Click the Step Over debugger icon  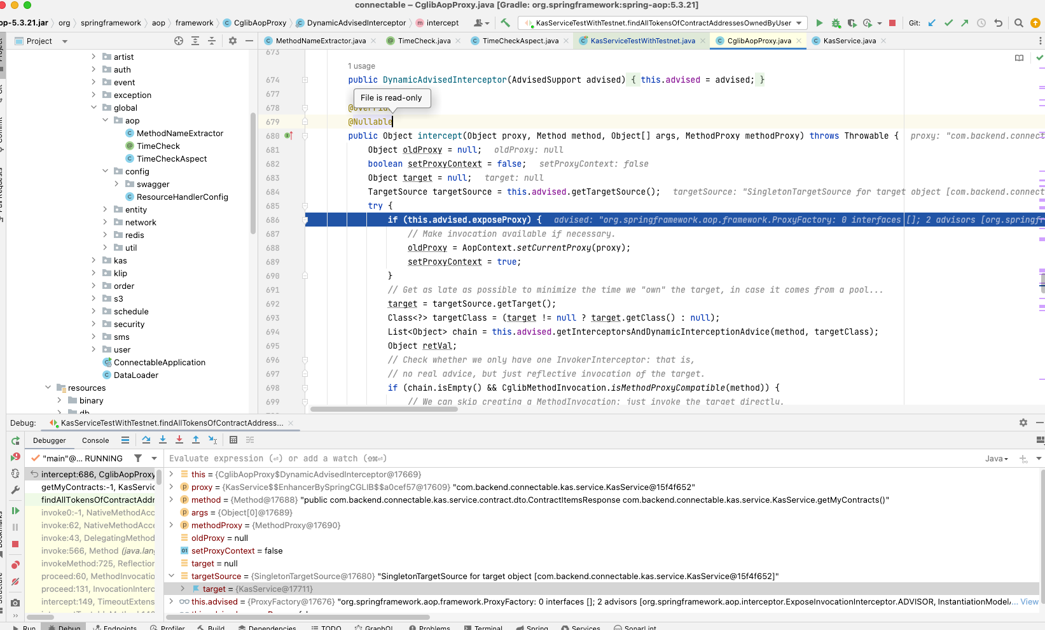point(146,440)
